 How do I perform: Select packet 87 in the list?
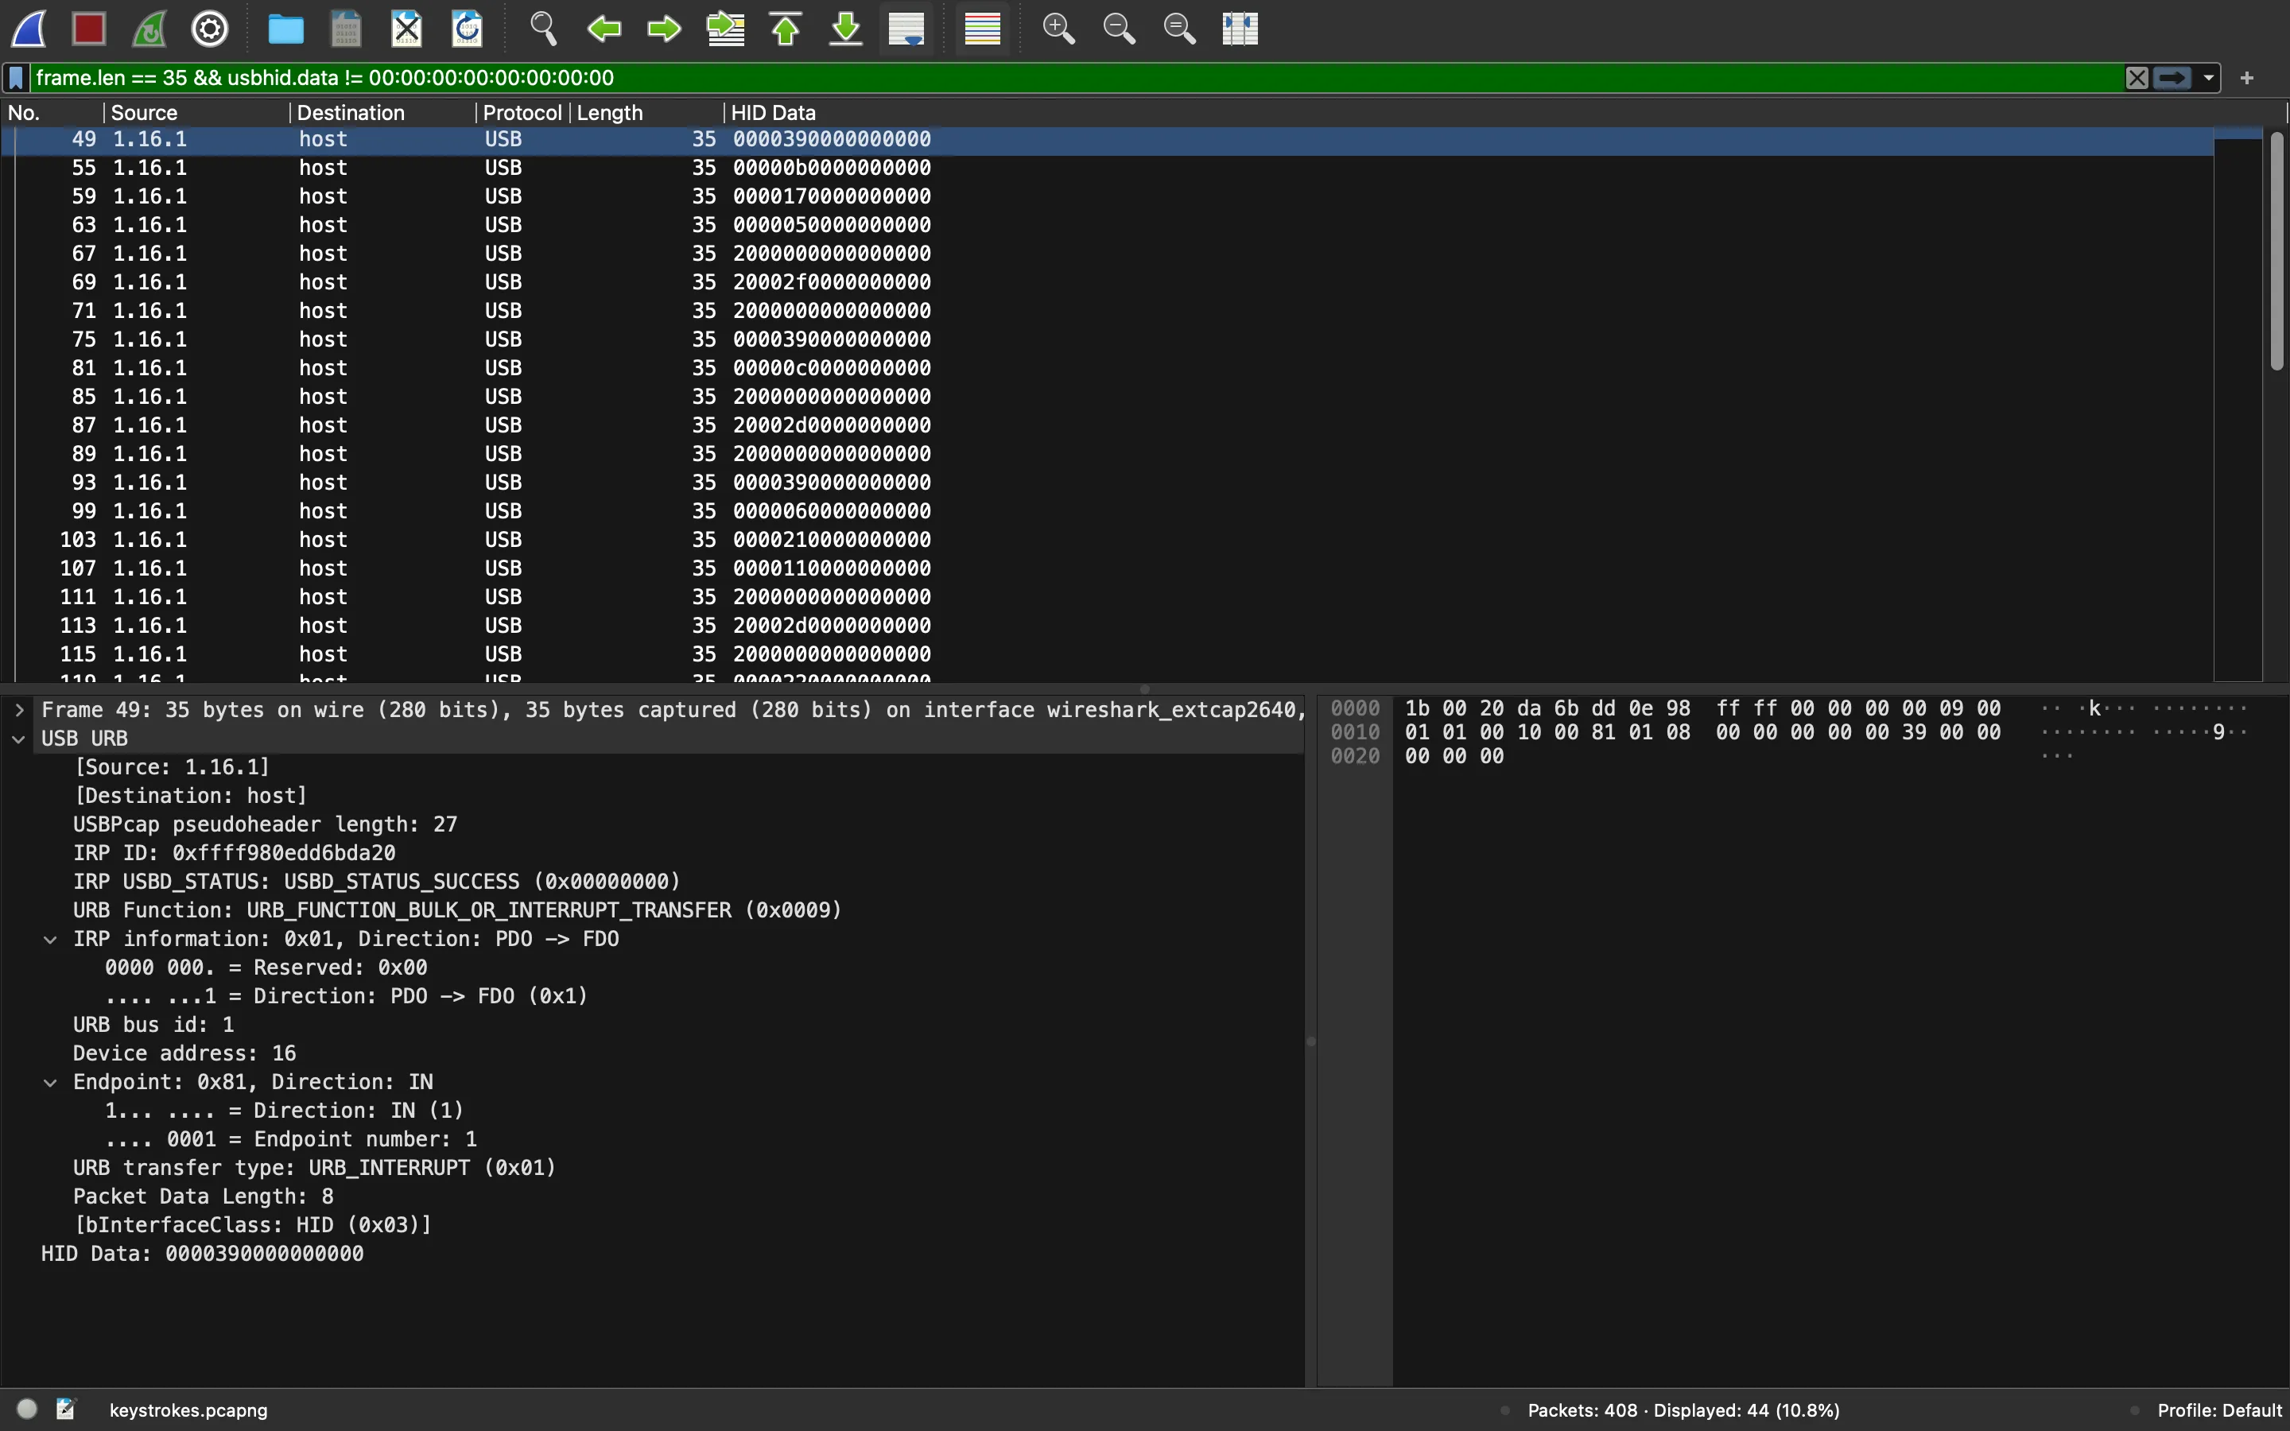point(1107,425)
